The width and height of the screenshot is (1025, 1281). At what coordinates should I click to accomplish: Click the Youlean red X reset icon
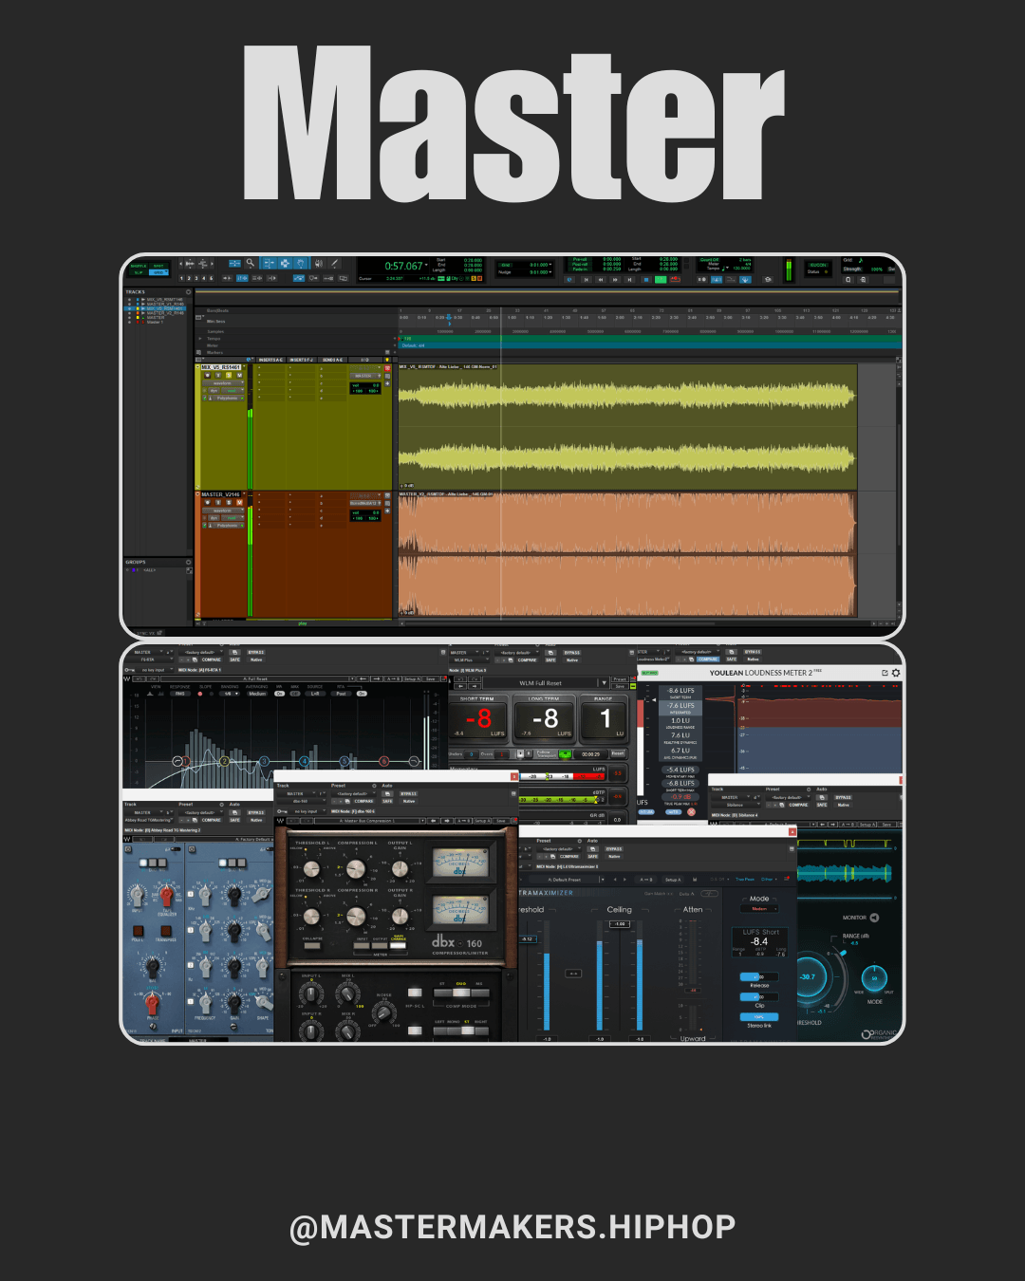[x=691, y=812]
